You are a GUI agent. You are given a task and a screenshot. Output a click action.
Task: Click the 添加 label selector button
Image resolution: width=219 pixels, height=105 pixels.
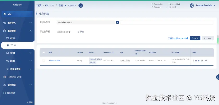pyautogui.click(x=81, y=32)
